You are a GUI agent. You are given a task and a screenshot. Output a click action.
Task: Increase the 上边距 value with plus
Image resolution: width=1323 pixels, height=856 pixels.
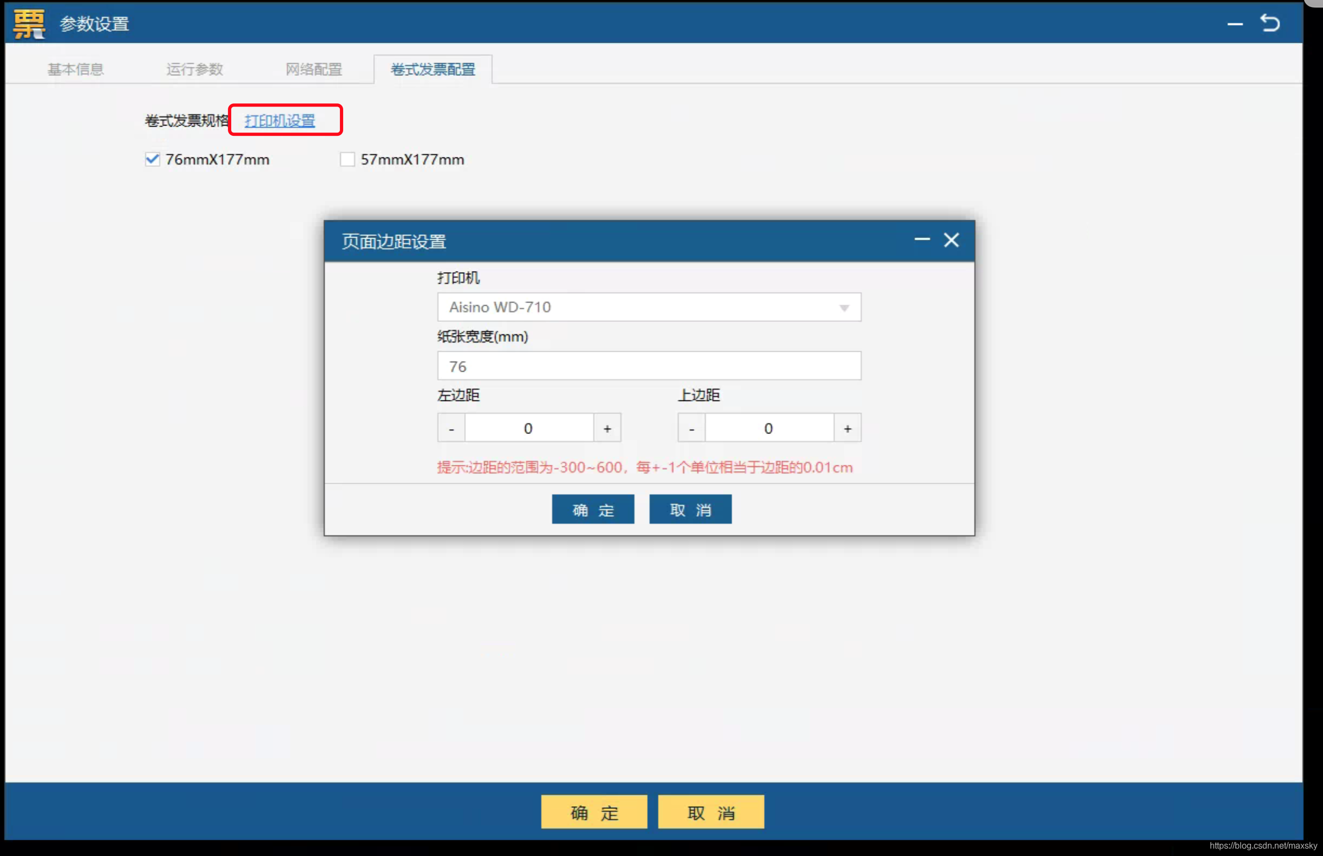(x=847, y=429)
